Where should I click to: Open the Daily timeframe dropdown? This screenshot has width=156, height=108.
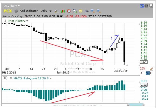click(x=46, y=11)
